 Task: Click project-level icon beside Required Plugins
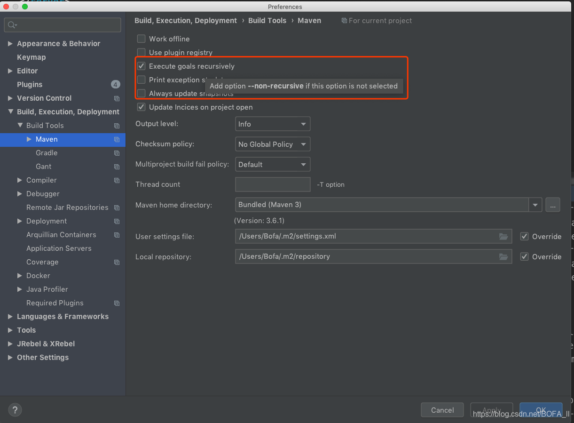117,303
